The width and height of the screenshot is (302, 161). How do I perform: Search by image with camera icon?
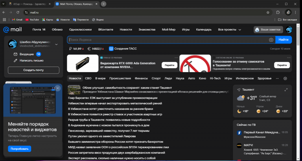tap(271, 40)
